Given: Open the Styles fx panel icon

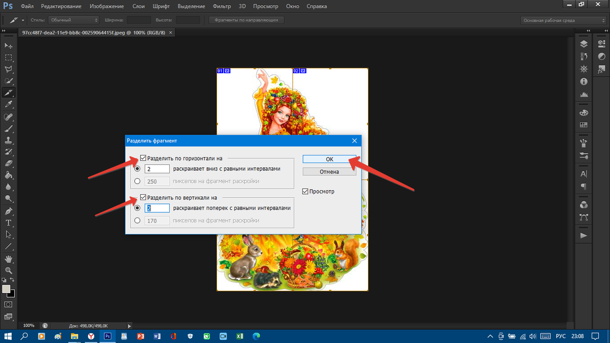Looking at the screenshot, I should [x=602, y=69].
